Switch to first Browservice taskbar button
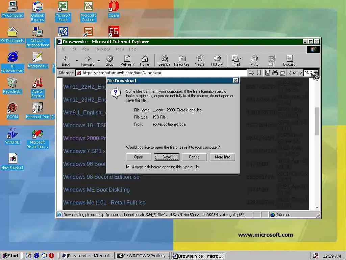This screenshot has height=260, width=346. (x=88, y=256)
